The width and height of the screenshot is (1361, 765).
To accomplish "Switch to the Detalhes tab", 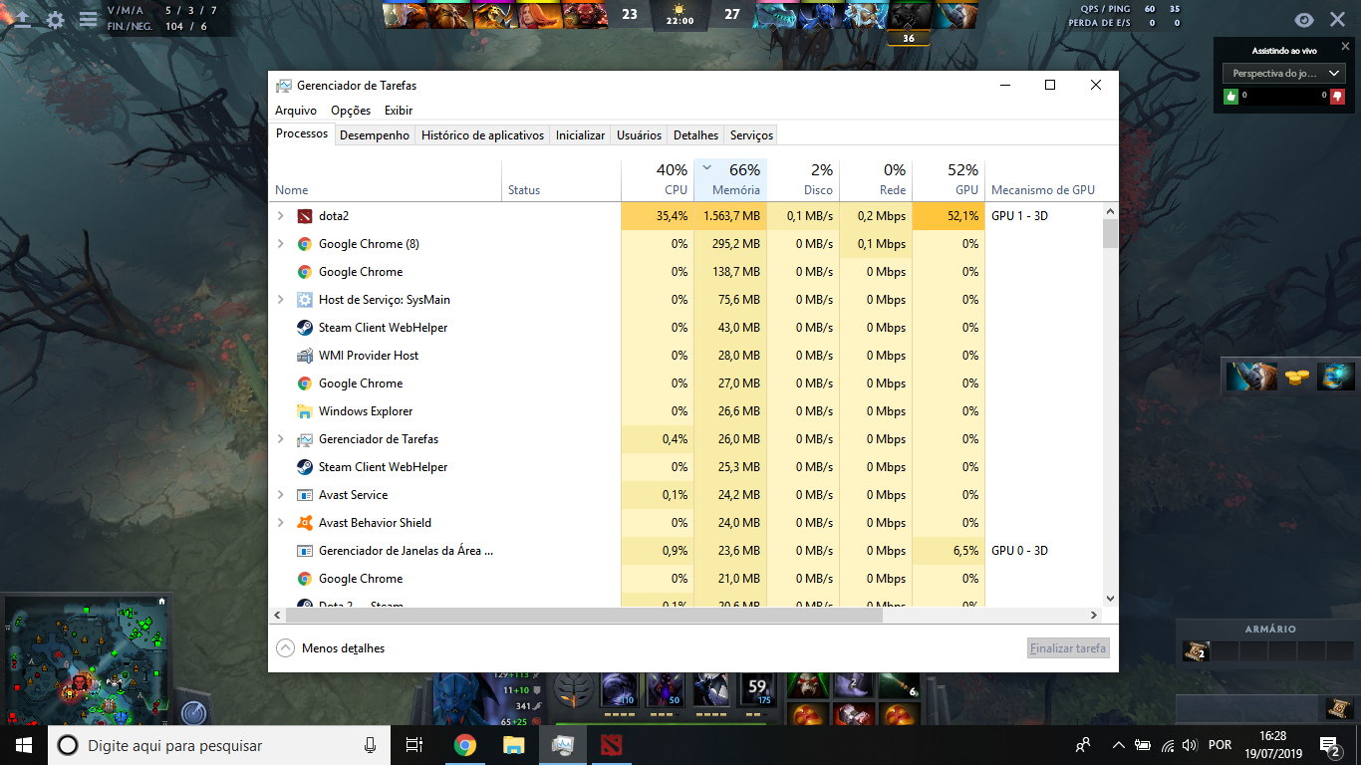I will coord(695,135).
